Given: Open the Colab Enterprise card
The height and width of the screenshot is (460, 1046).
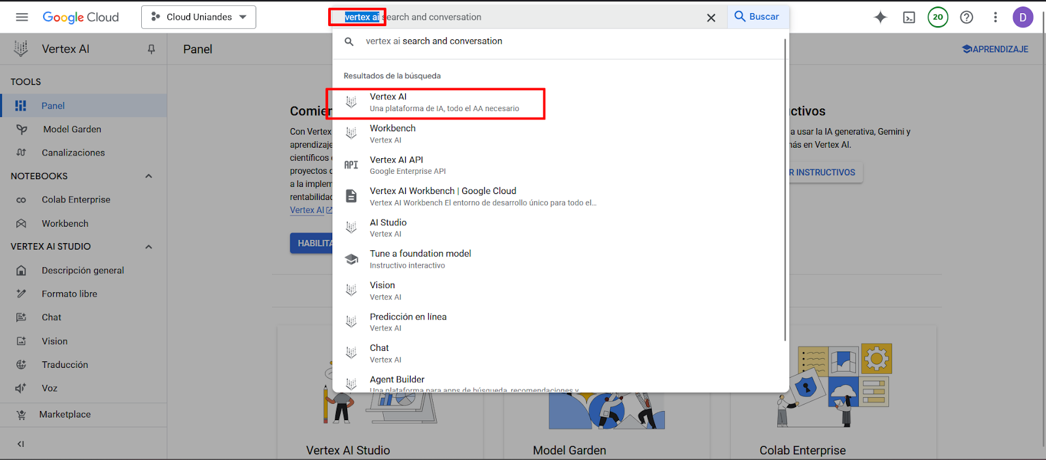Looking at the screenshot, I should point(834,393).
